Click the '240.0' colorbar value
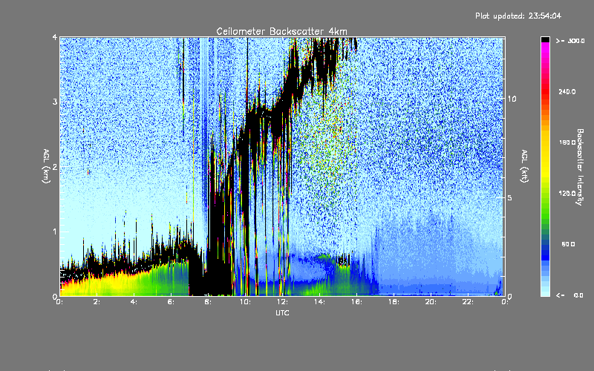The height and width of the screenshot is (371, 594). coord(567,91)
